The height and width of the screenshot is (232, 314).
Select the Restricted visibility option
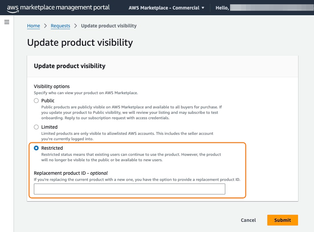pos(36,148)
